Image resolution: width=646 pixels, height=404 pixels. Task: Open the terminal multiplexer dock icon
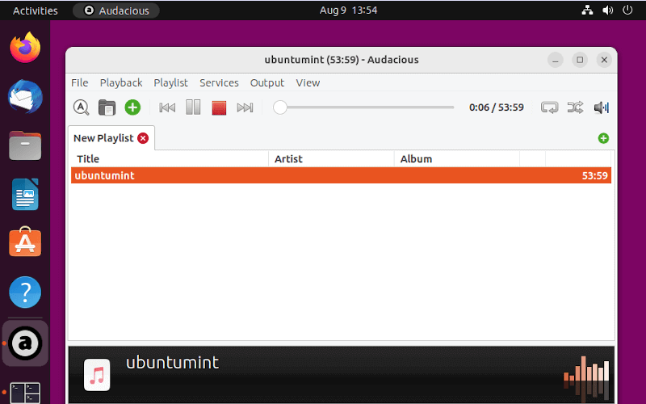[x=25, y=393]
